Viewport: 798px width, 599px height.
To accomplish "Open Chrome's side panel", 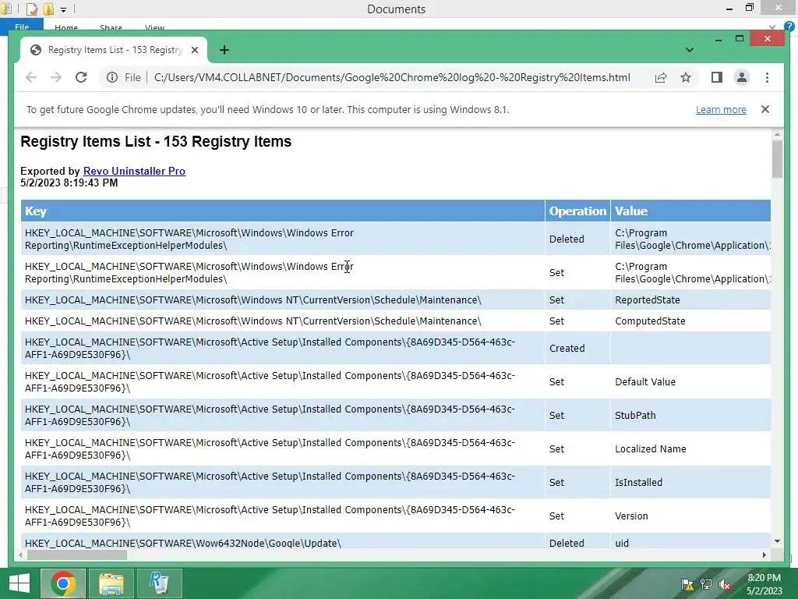I will coord(717,77).
